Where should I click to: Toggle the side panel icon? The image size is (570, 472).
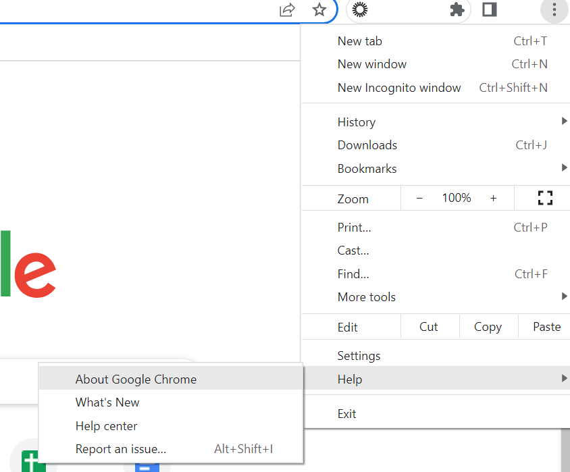tap(490, 10)
